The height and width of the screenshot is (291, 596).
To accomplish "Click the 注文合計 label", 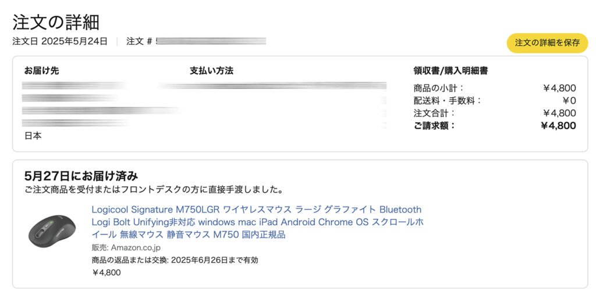I will coord(434,113).
